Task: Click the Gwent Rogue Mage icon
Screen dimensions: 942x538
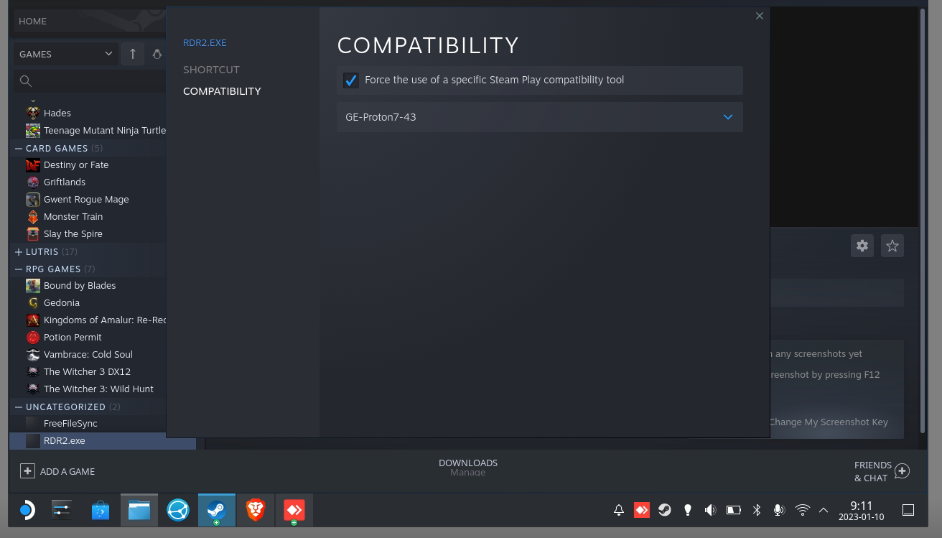Action: 33,200
